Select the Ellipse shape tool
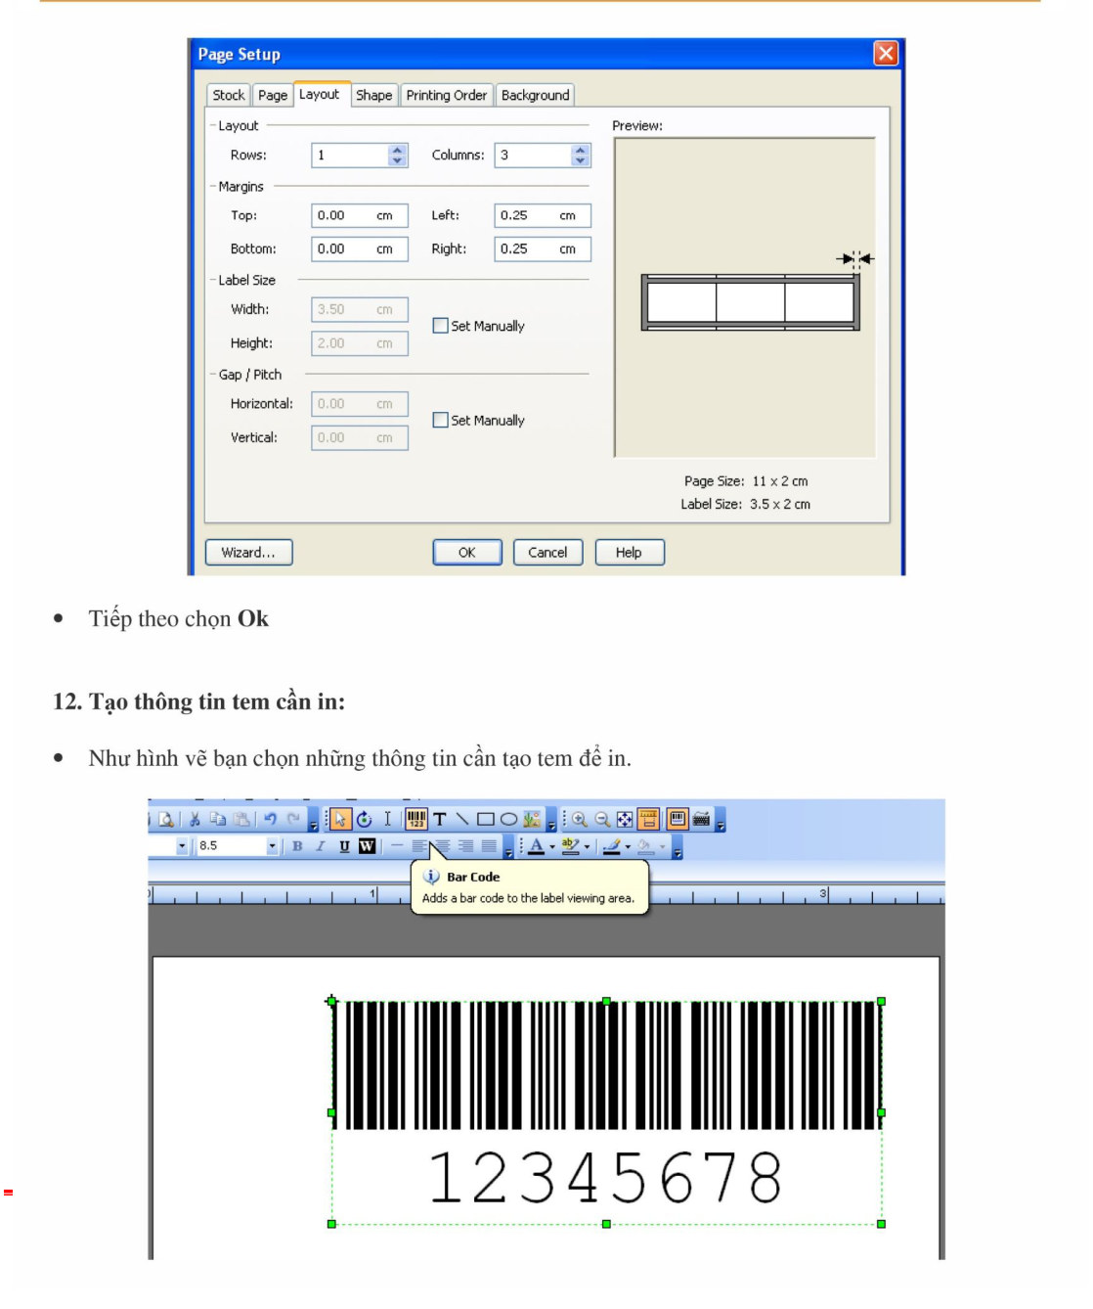Image resolution: width=1093 pixels, height=1309 pixels. pyautogui.click(x=508, y=820)
